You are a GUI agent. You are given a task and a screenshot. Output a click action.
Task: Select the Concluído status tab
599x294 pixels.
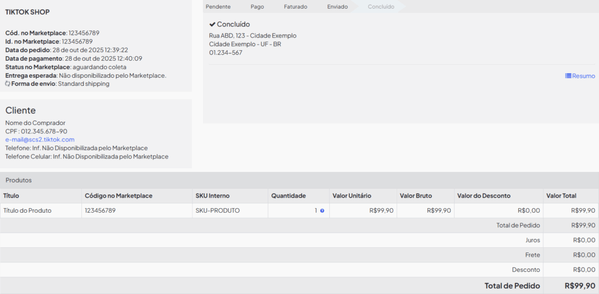pyautogui.click(x=381, y=7)
